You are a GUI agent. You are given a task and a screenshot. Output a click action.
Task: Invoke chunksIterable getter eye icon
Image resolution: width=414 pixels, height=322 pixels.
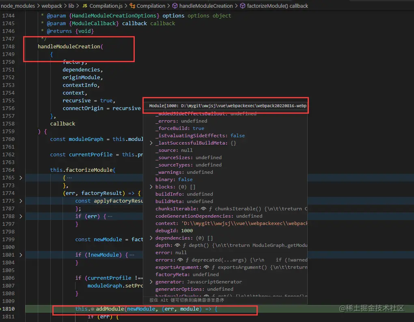point(203,209)
